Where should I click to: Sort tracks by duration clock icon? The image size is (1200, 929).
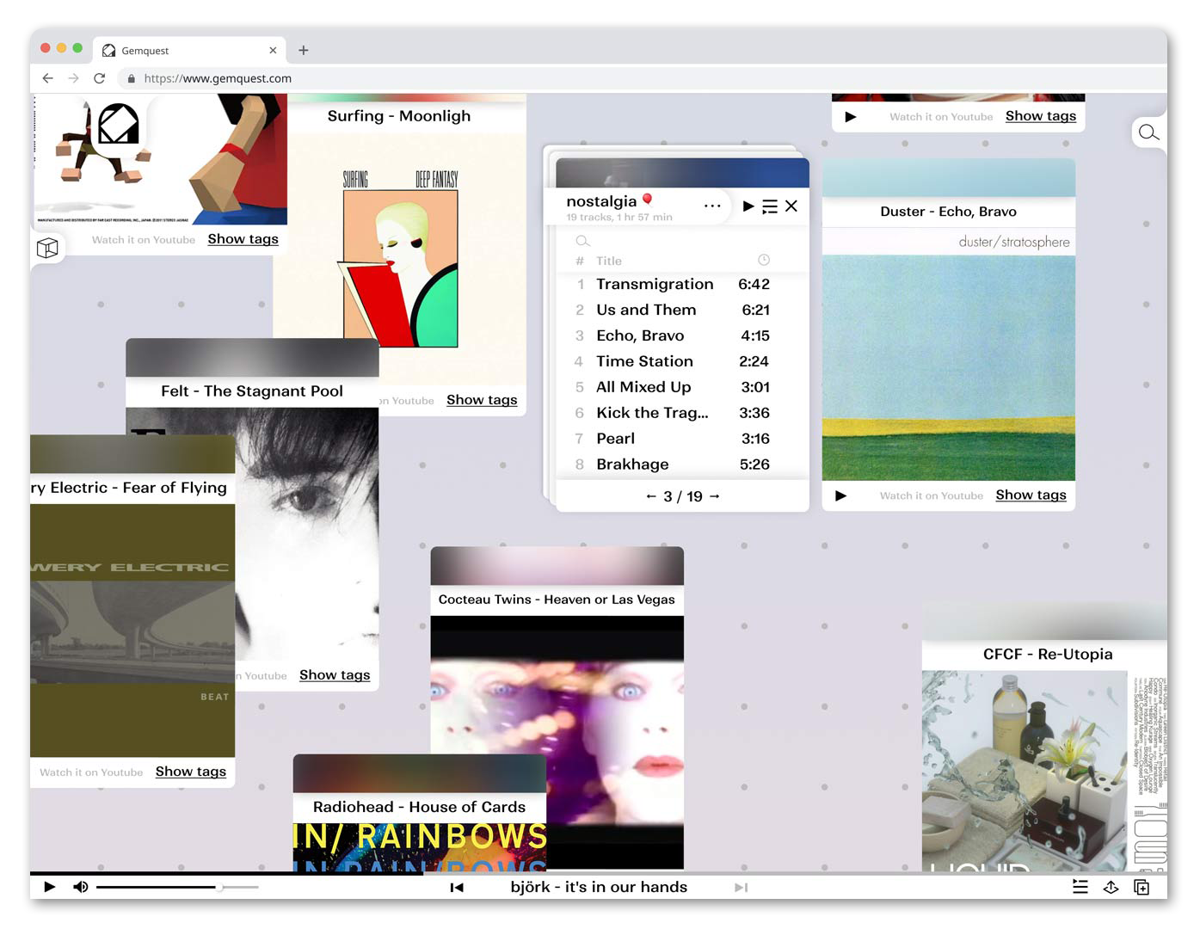coord(763,260)
